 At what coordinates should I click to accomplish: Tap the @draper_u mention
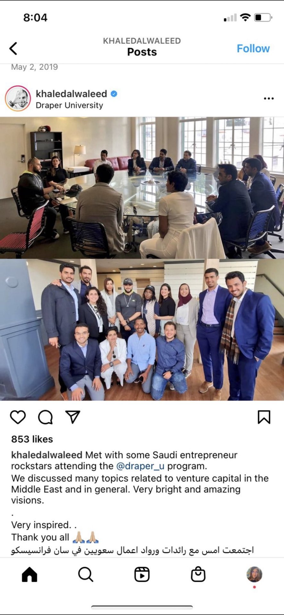(x=140, y=466)
